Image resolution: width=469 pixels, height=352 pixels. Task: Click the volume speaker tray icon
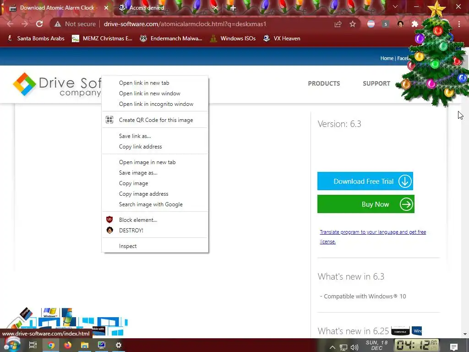tap(354, 347)
